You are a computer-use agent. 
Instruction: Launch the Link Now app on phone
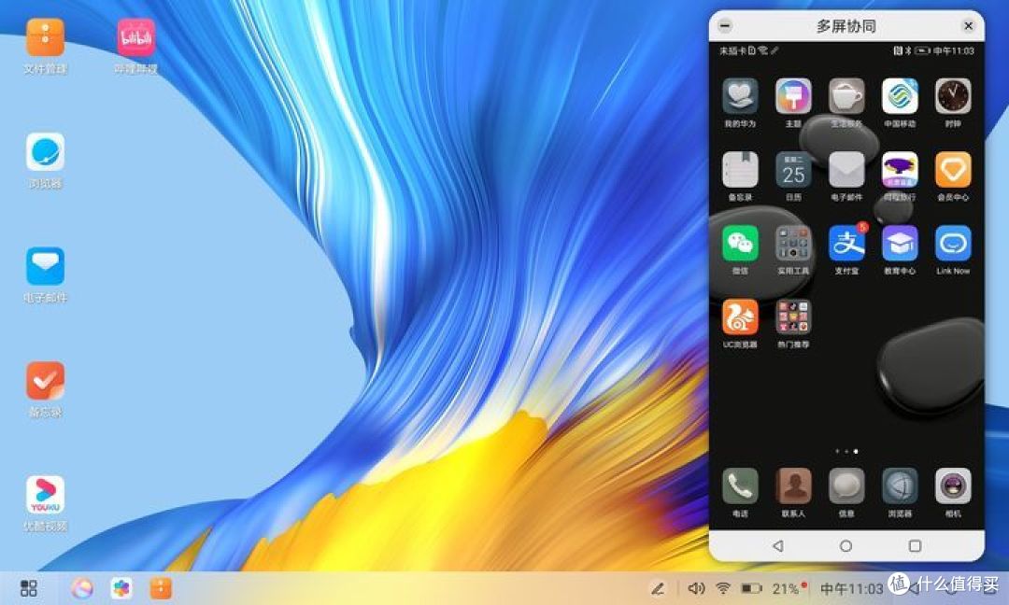pyautogui.click(x=953, y=244)
